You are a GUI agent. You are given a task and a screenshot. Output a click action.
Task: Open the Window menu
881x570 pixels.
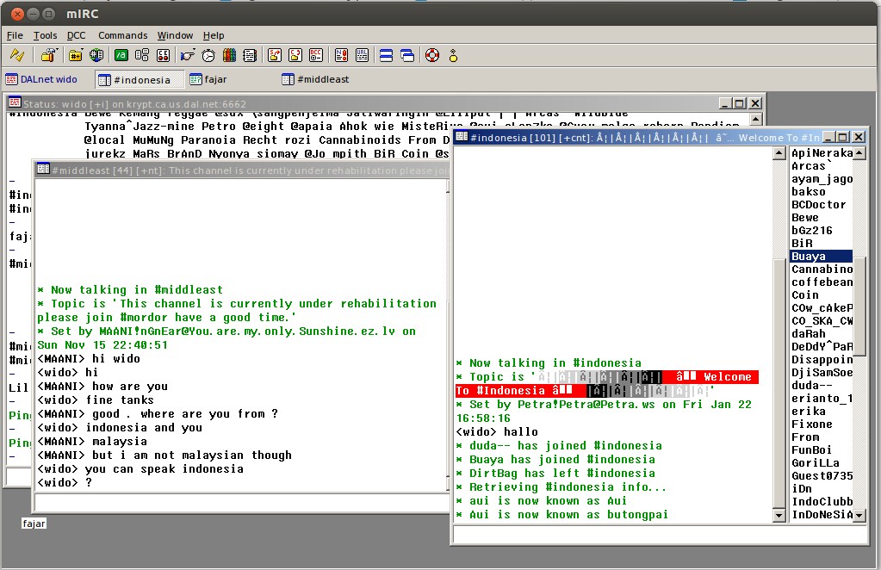click(175, 35)
